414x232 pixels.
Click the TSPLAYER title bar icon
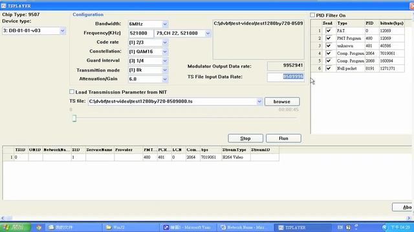3,6
